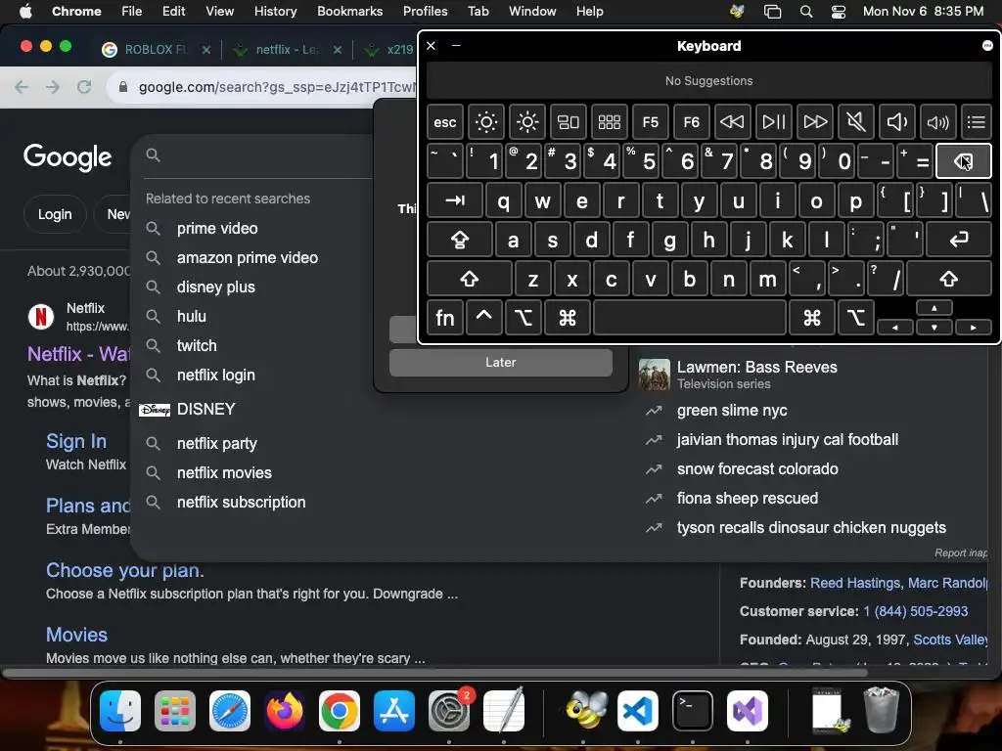Select the netflix subscription suggestion
This screenshot has height=751, width=1002.
click(x=241, y=502)
